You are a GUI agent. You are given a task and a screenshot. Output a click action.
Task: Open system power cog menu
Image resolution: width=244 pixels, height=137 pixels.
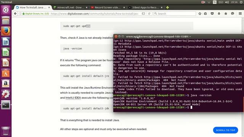click(241, 2)
